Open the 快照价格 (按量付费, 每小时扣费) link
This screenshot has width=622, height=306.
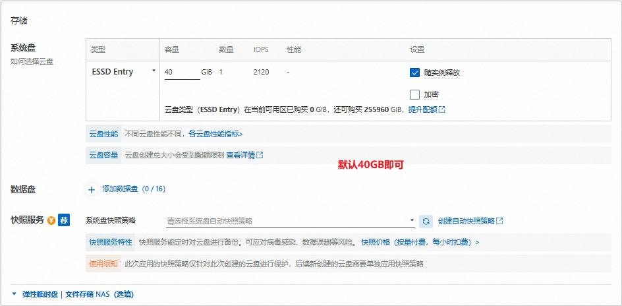coord(420,242)
